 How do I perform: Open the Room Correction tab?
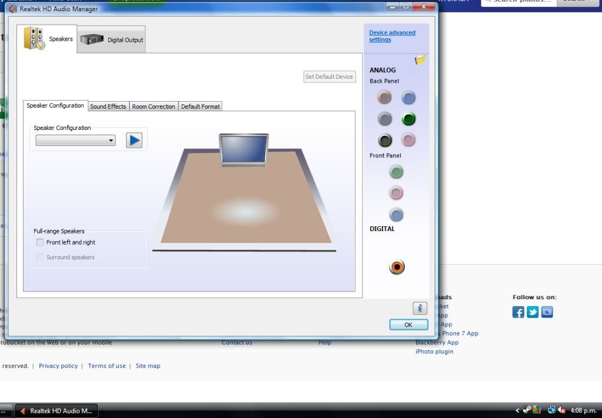coord(154,106)
